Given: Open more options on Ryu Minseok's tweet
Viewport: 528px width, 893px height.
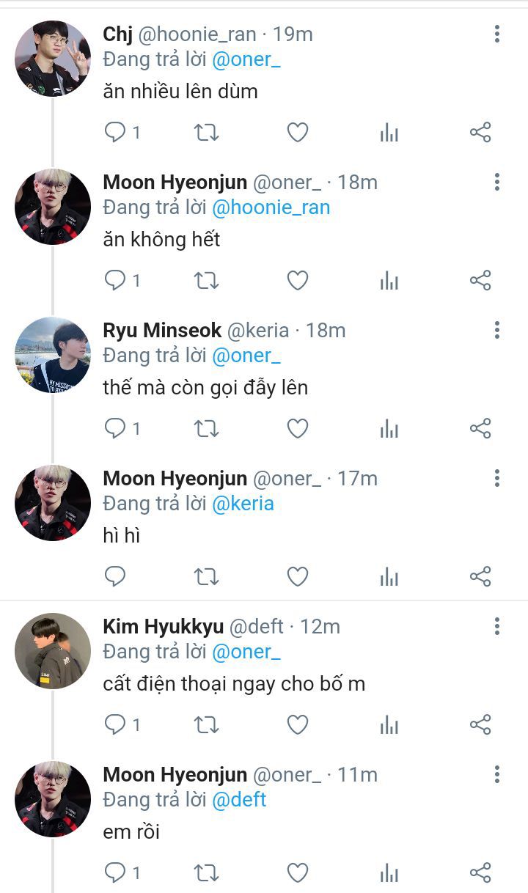Looking at the screenshot, I should 497,330.
